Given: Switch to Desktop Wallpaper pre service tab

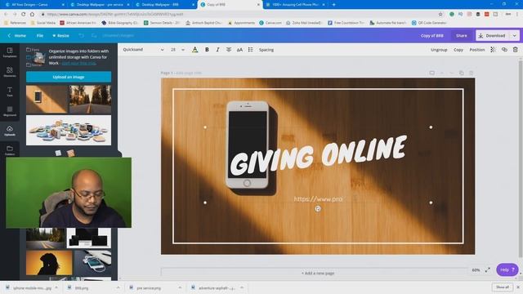Looking at the screenshot, I should tap(100, 5).
